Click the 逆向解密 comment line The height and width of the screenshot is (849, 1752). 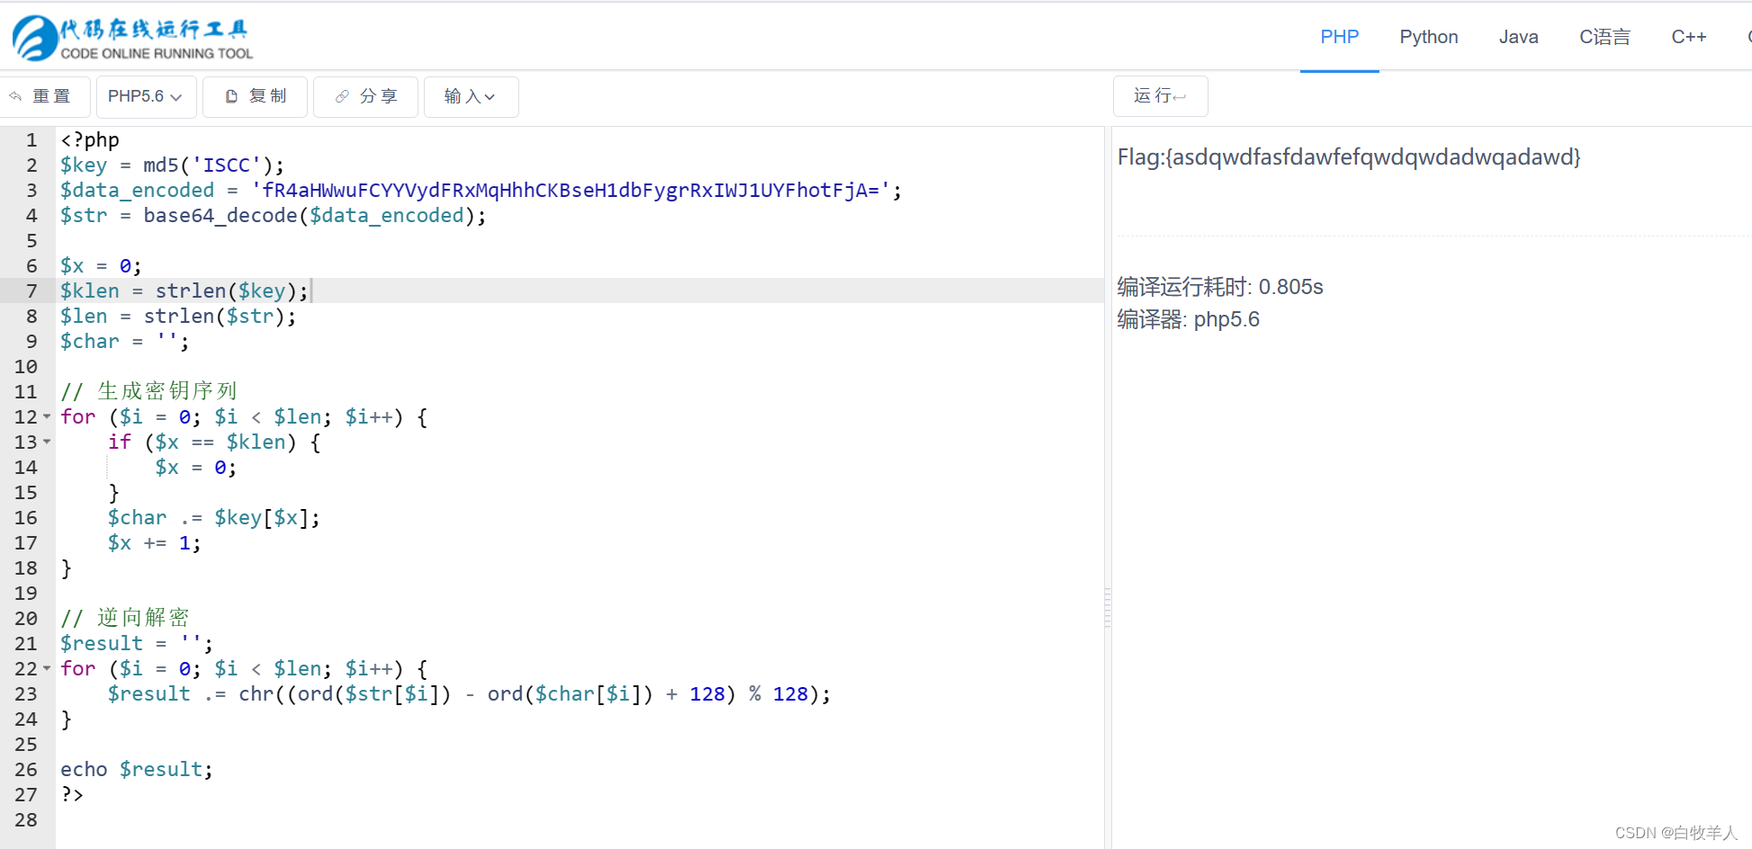point(125,618)
